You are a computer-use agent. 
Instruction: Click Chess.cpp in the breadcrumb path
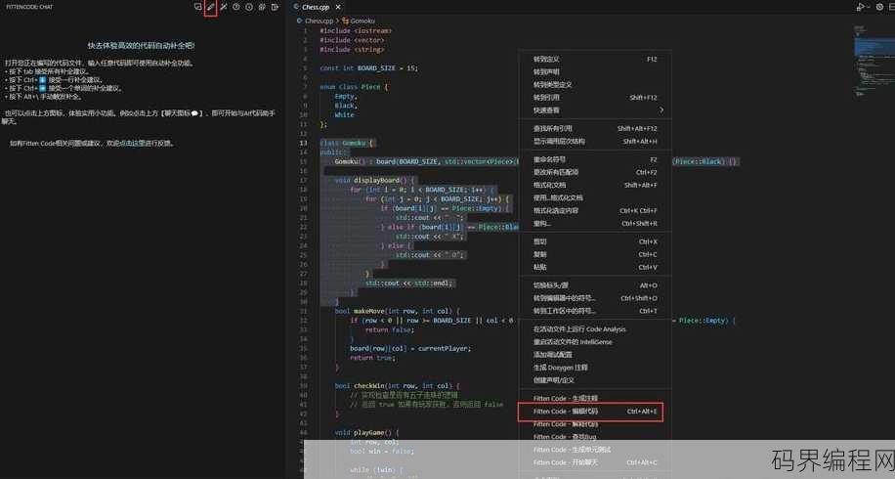coord(319,21)
